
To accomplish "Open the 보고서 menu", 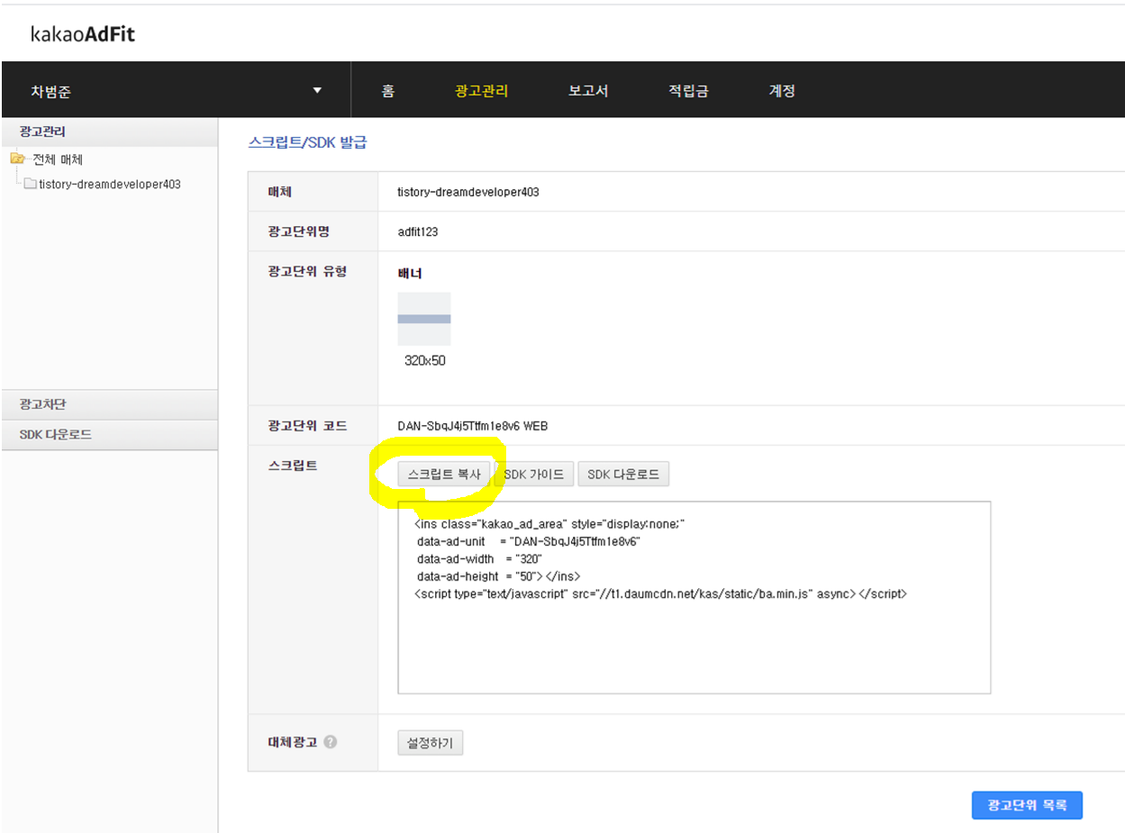I will tap(588, 91).
